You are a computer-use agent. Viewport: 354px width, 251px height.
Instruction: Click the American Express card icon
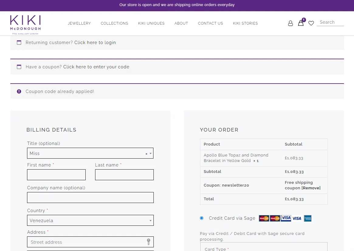[x=308, y=218]
